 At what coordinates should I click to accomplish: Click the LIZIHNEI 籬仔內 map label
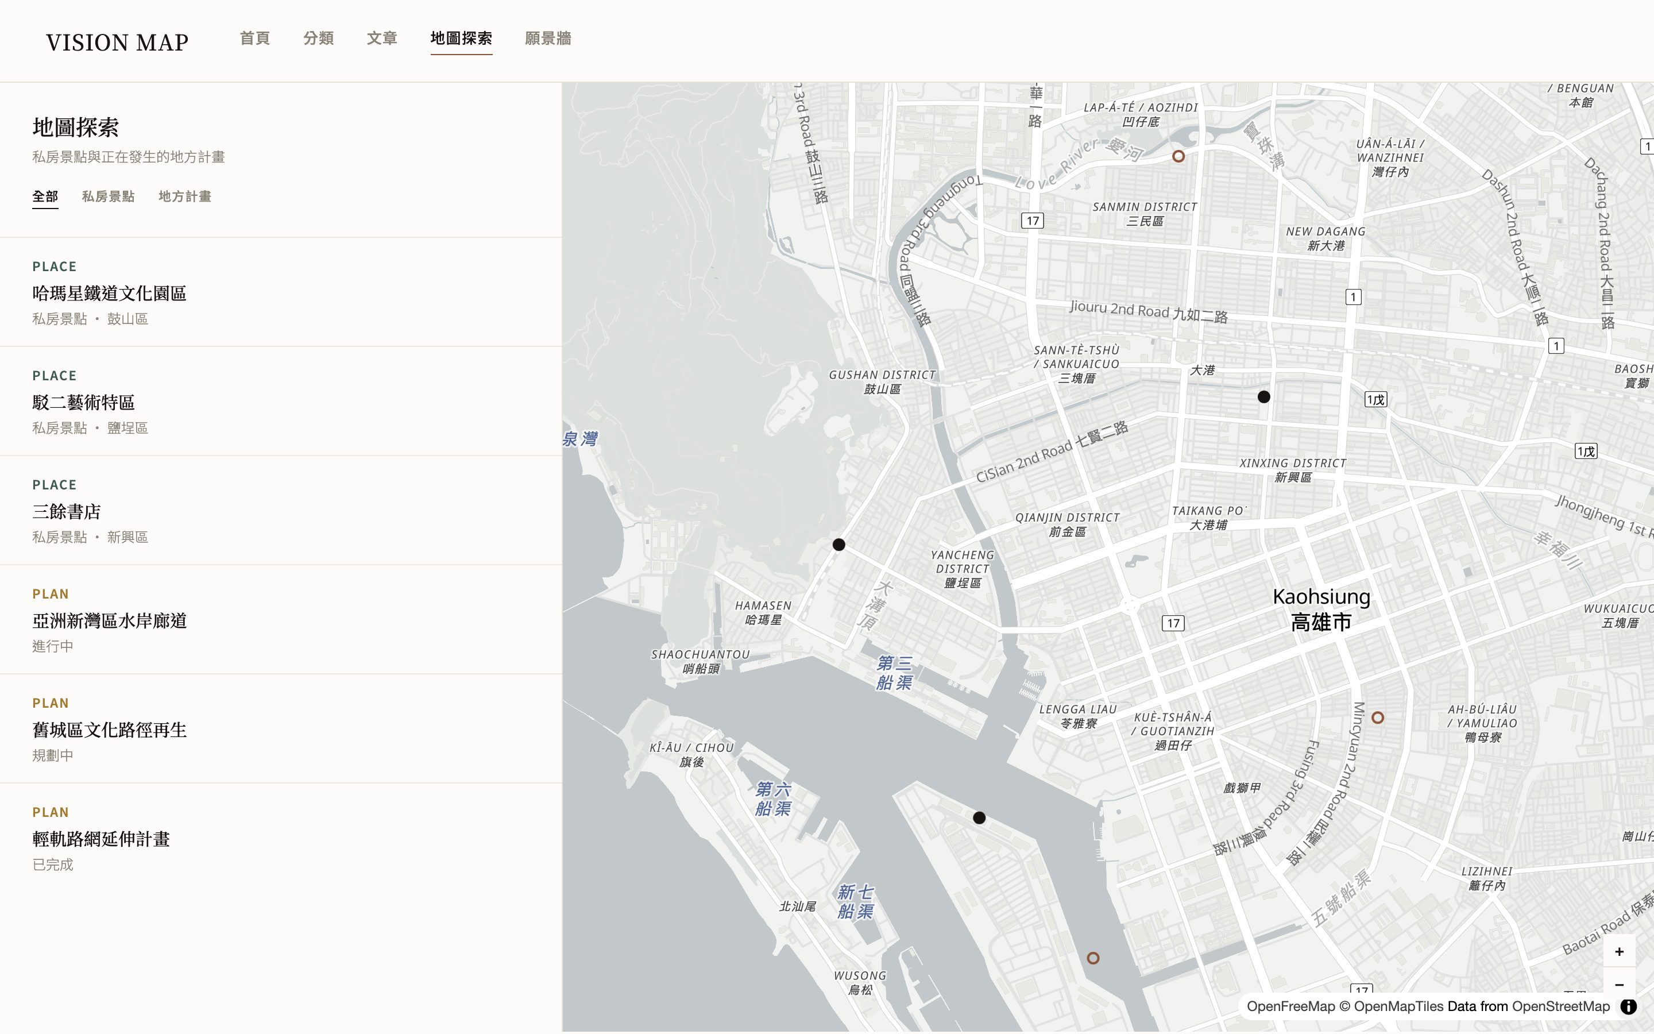(1486, 878)
